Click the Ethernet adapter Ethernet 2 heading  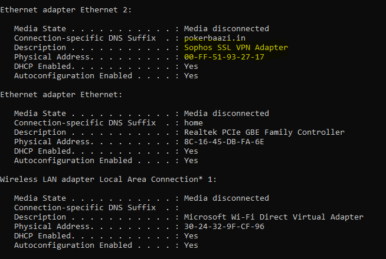point(66,10)
